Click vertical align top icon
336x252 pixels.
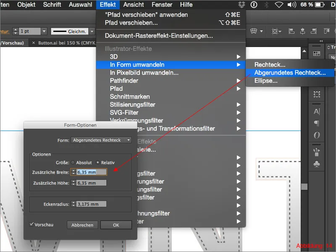pos(327,31)
